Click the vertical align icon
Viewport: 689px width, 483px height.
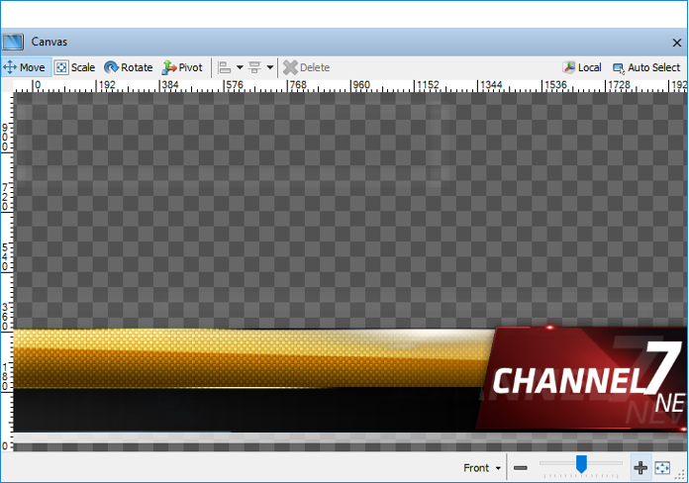(x=254, y=67)
